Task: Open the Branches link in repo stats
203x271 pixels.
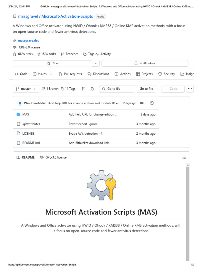Action: 72,54
